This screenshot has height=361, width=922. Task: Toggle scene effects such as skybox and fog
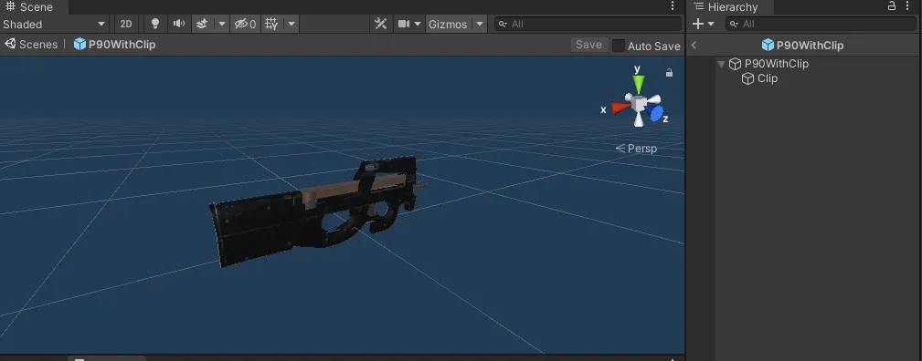click(202, 24)
